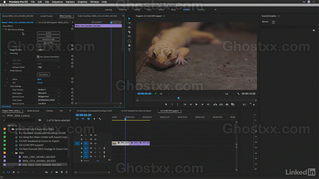Export frame with camera icon

point(227,104)
